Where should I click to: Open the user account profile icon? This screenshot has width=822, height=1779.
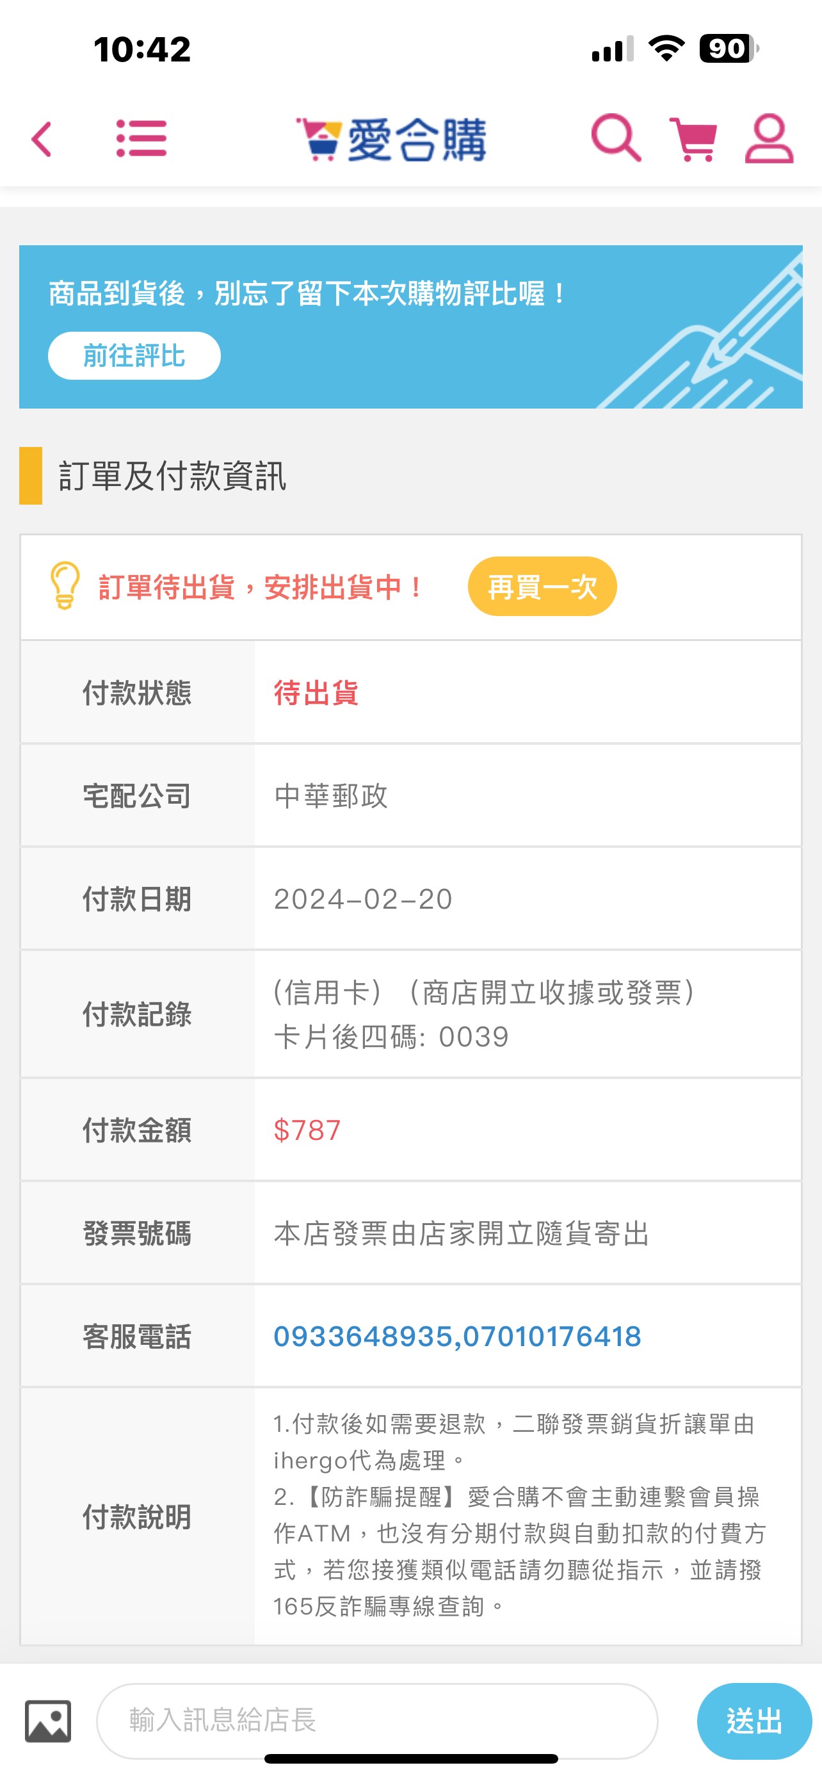tap(769, 139)
